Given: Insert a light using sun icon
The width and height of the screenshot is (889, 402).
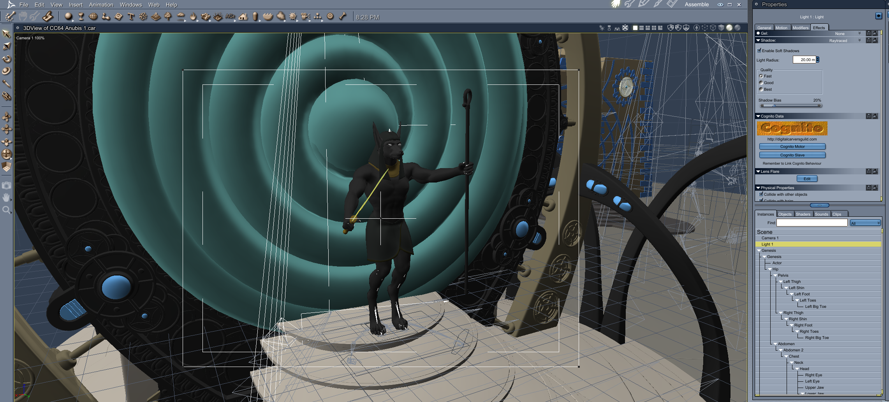Looking at the screenshot, I should [x=293, y=16].
